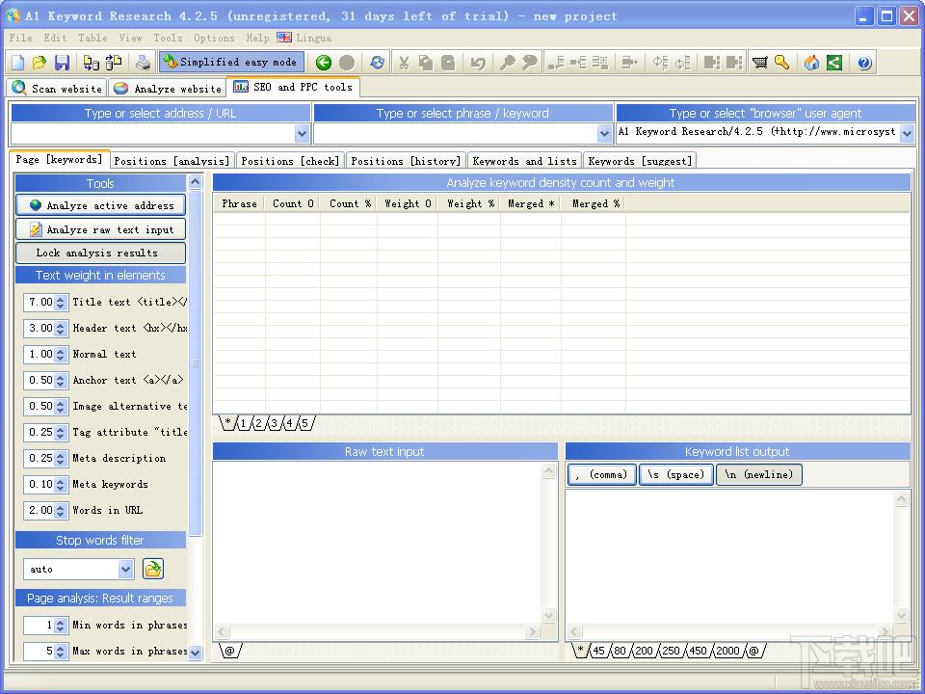Click the Header text weight stepper

(60, 328)
